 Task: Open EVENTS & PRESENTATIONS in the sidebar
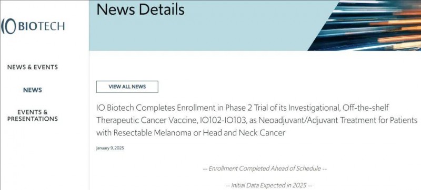click(33, 115)
